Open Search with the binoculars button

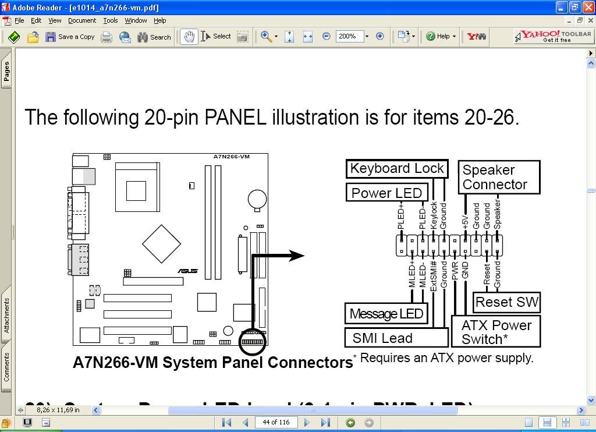(x=154, y=37)
